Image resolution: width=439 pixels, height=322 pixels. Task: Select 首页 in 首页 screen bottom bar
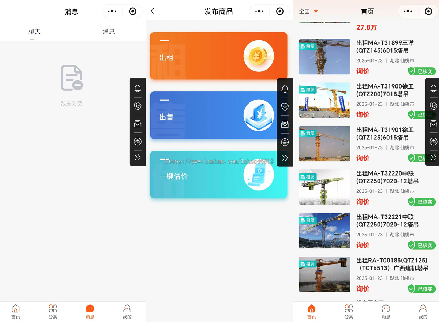click(311, 312)
